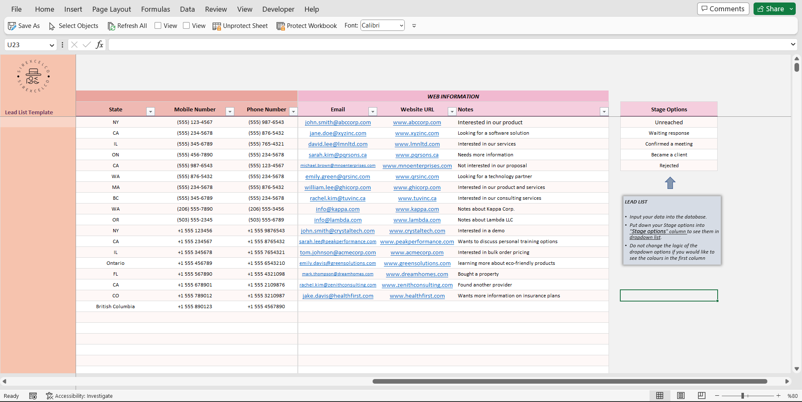Open the Font combo box dropdown
Screen dimensions: 802x402
(x=401, y=26)
